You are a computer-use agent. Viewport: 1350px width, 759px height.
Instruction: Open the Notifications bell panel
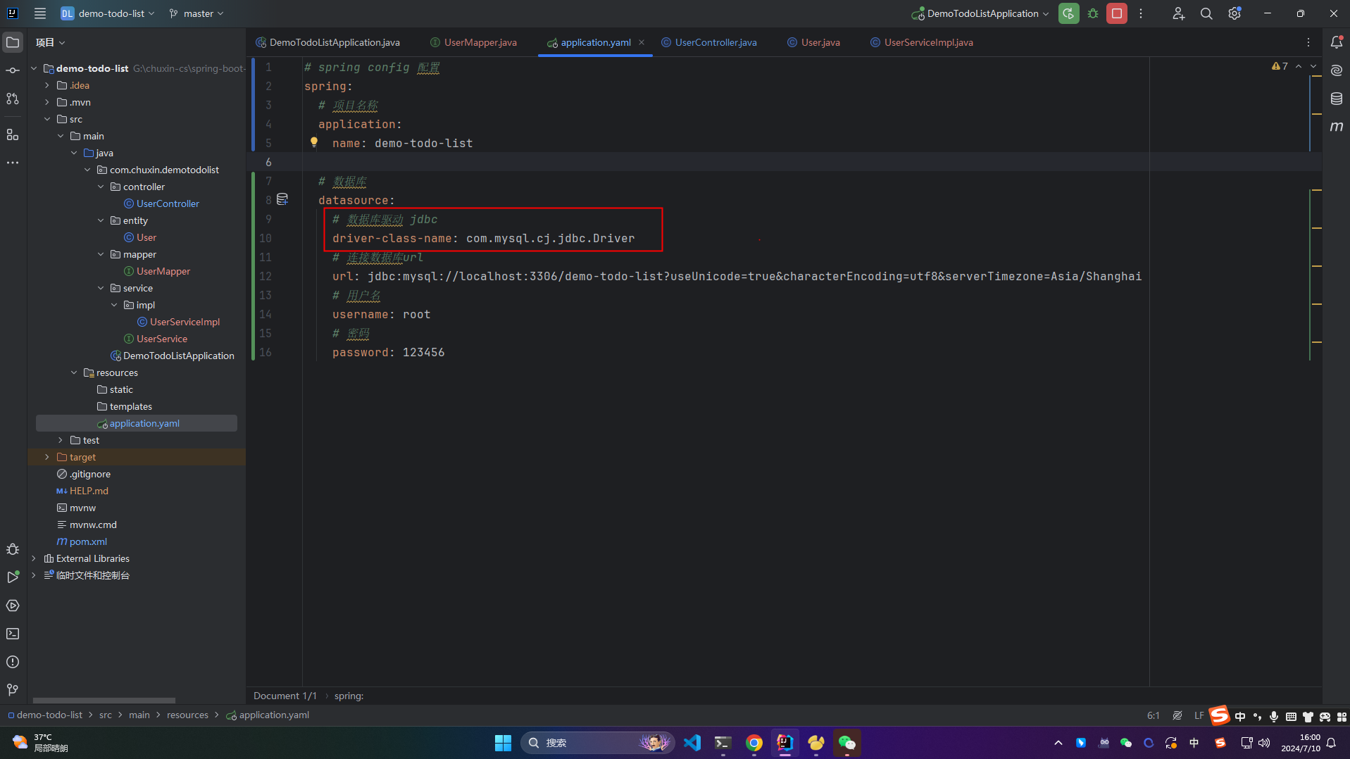pyautogui.click(x=1337, y=42)
